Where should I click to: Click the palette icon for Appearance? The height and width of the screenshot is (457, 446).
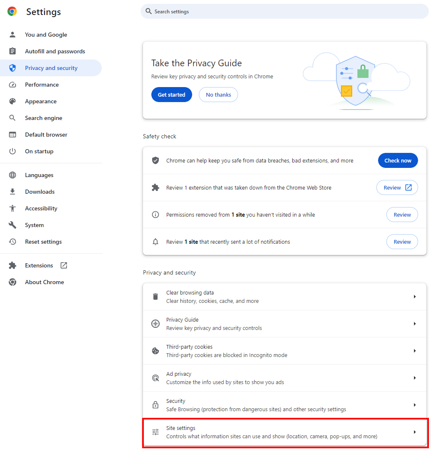(12, 101)
